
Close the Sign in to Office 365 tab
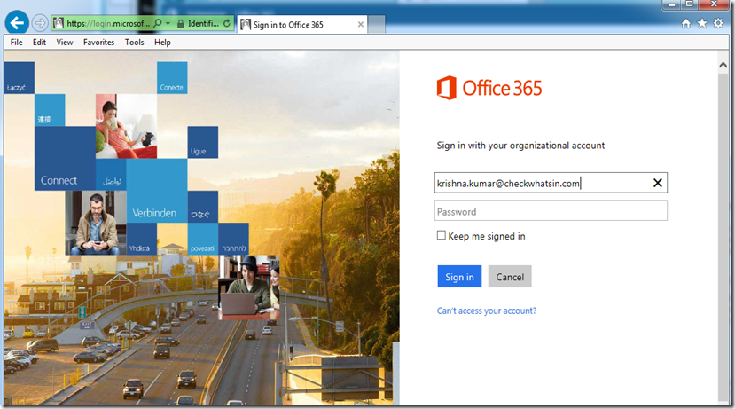click(x=361, y=24)
